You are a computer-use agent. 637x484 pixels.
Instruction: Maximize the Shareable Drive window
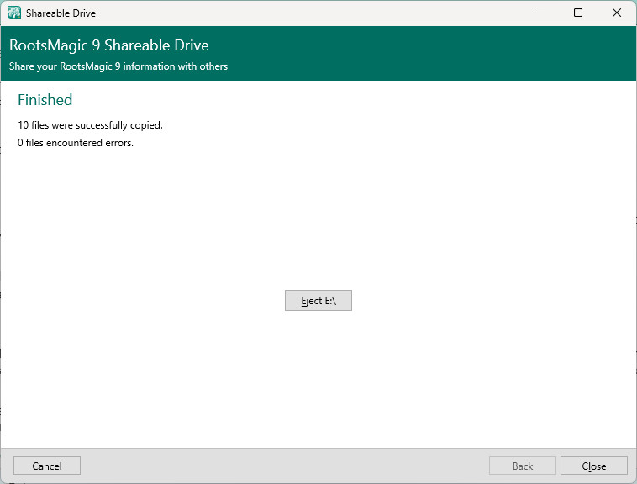(578, 13)
